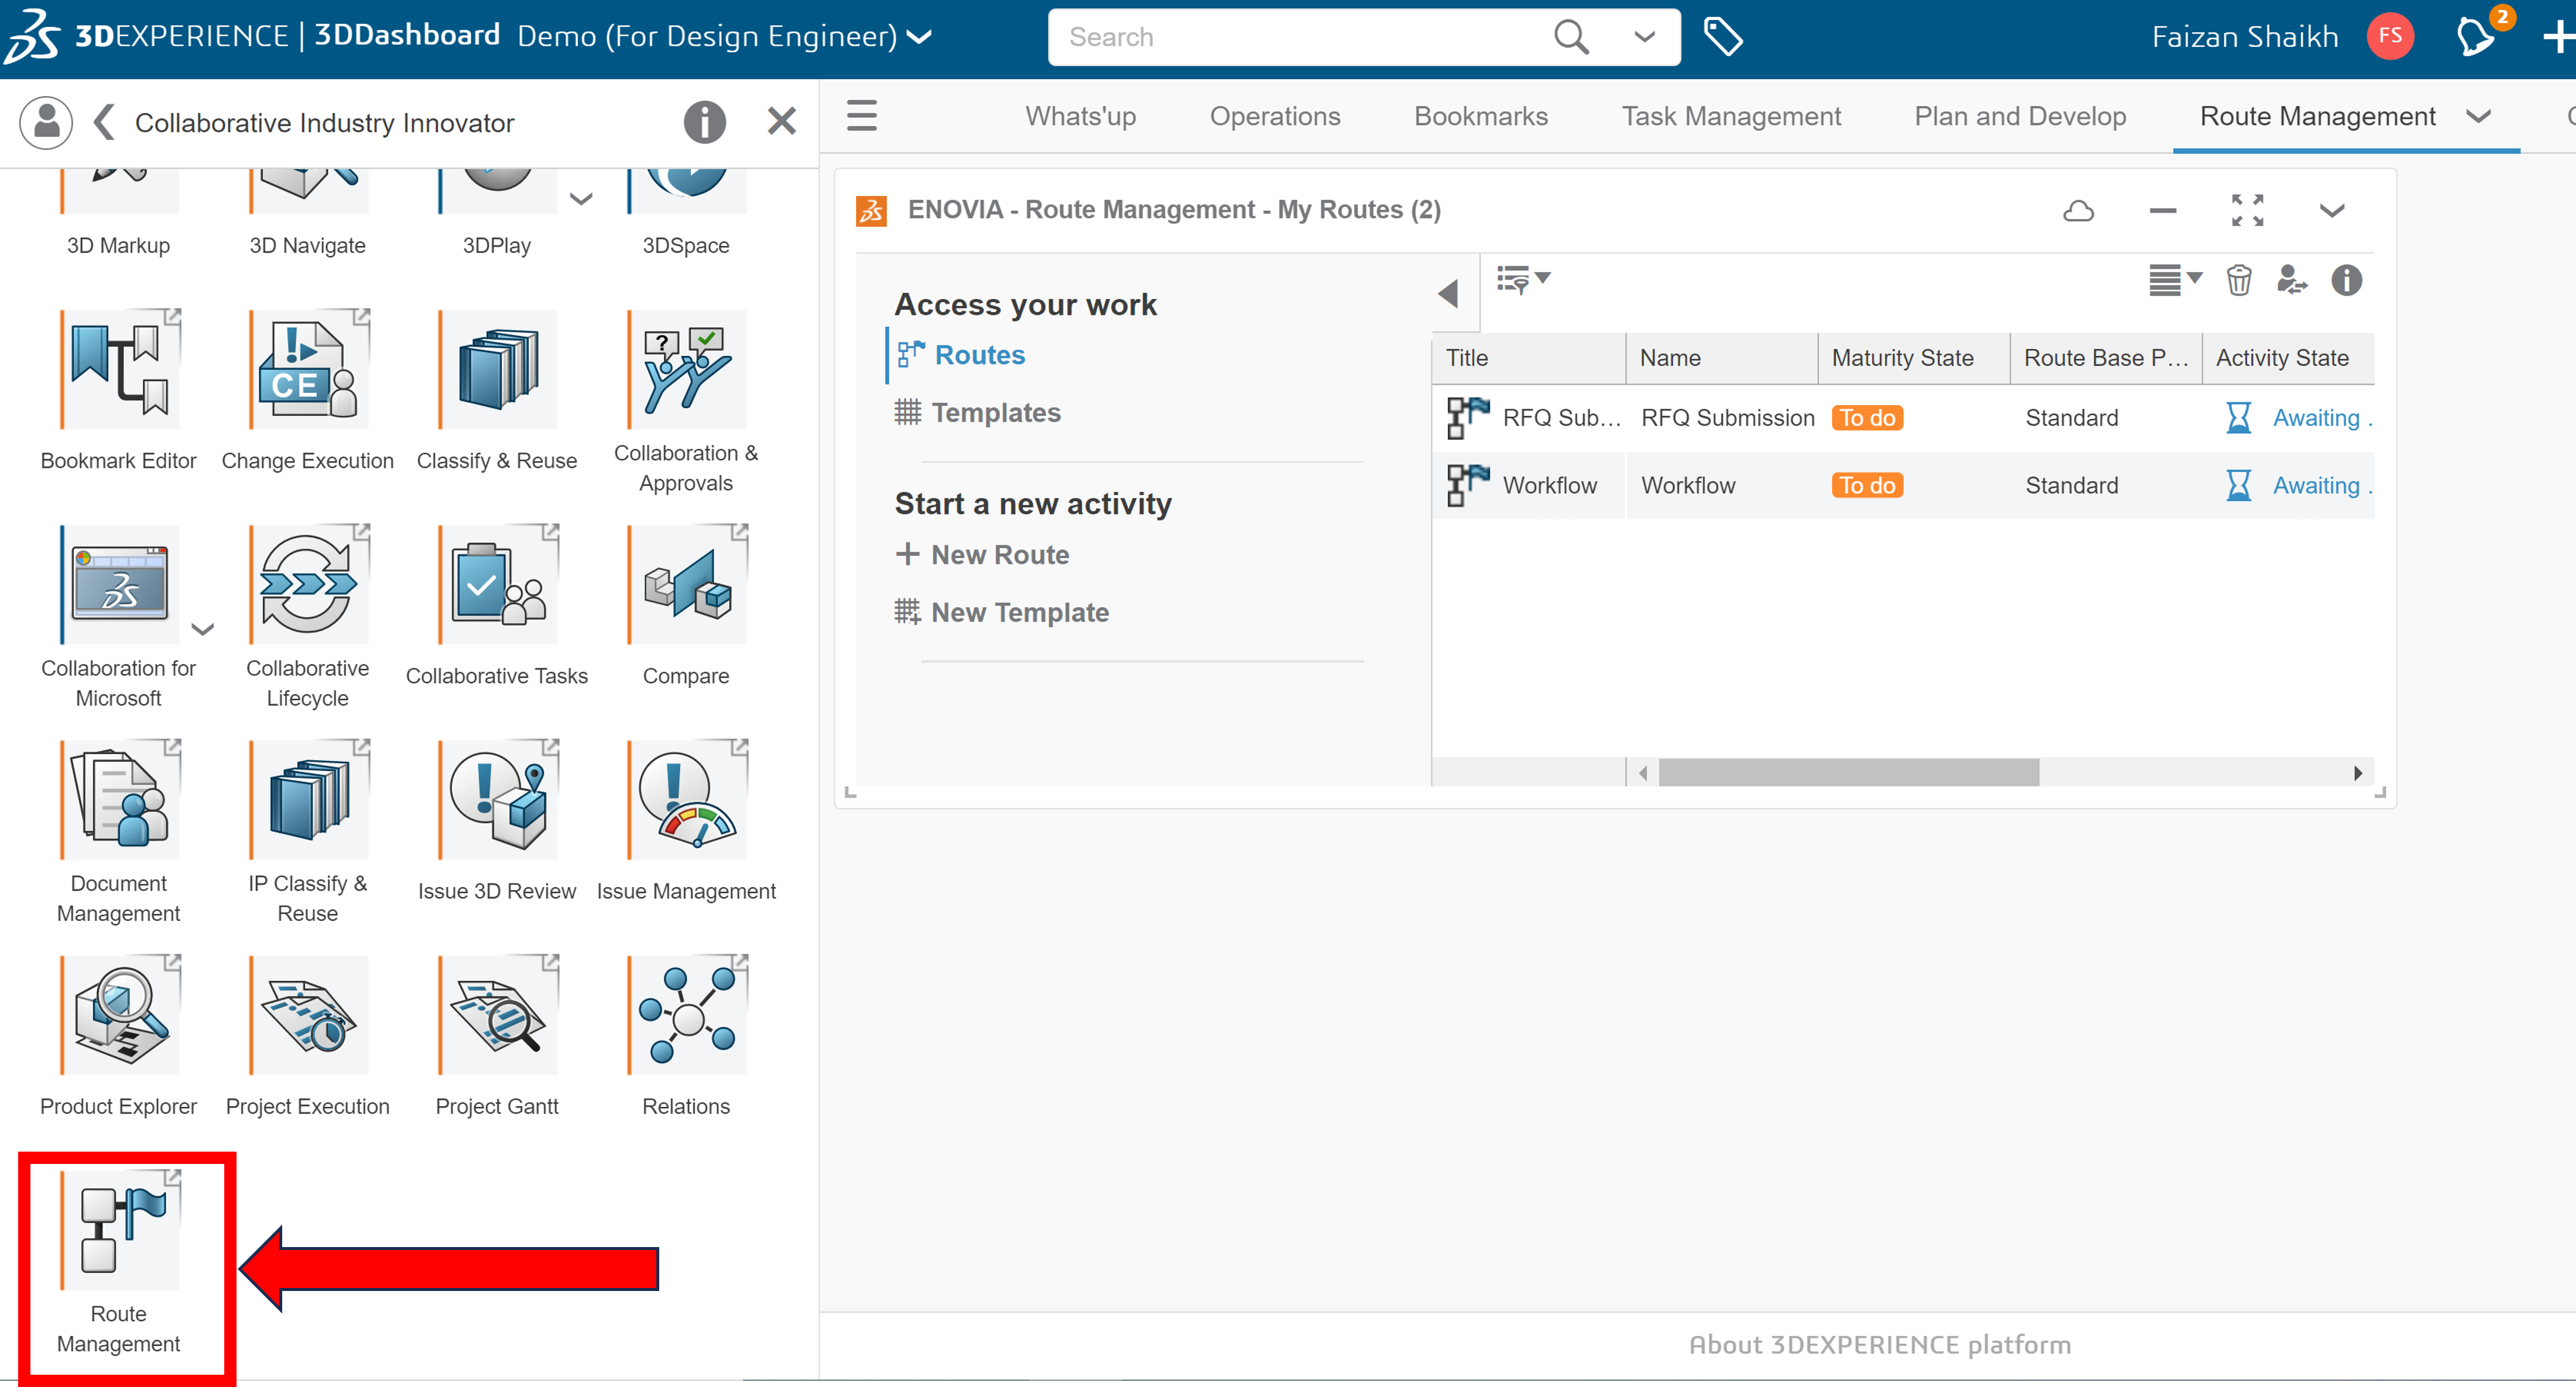Switch to the What's up tab
The width and height of the screenshot is (2576, 1387).
click(x=1081, y=116)
